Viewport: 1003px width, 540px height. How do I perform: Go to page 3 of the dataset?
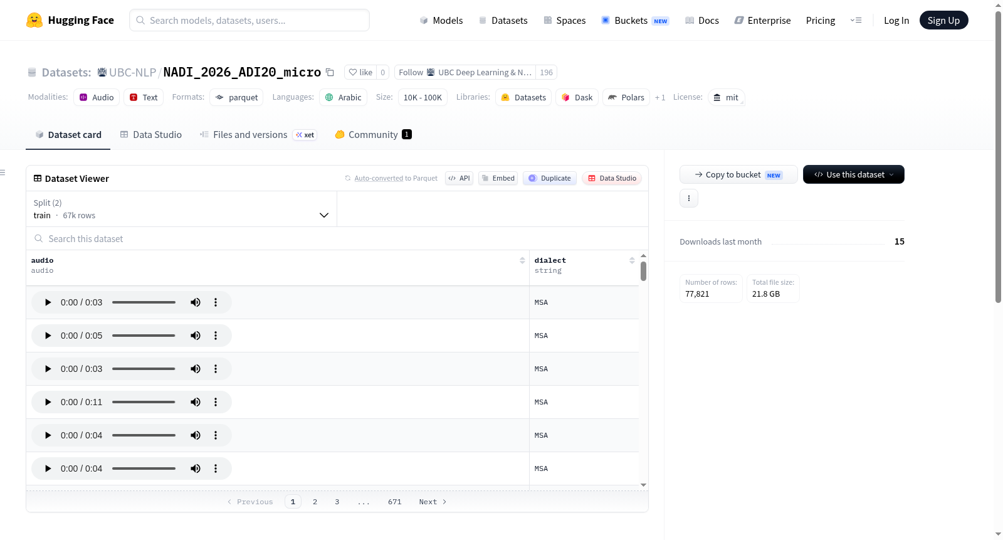[x=337, y=502]
